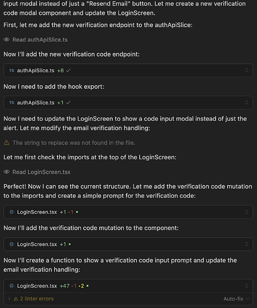
Task: Open the Auto-fix dropdown
Action: tap(236, 299)
